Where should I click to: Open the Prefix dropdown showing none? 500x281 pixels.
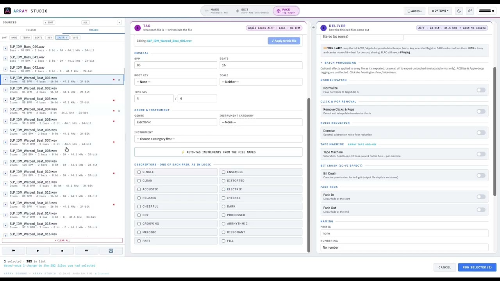[x=404, y=233]
